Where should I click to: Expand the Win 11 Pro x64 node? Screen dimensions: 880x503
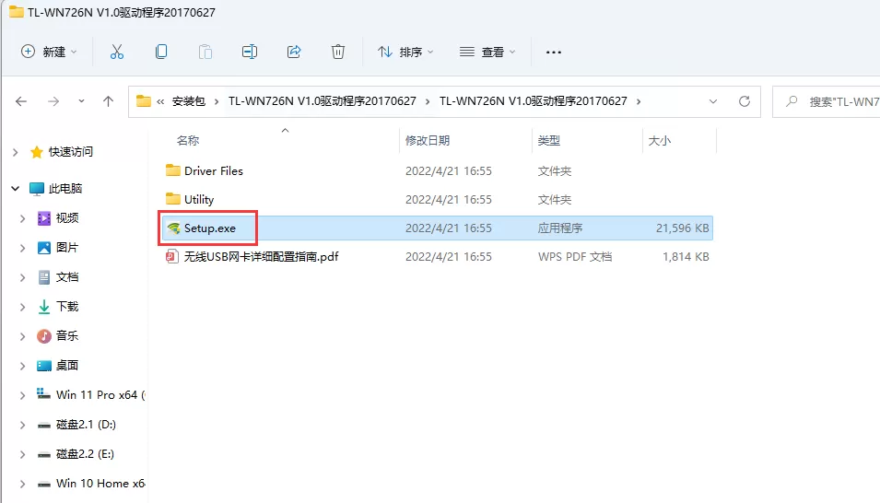(x=22, y=395)
